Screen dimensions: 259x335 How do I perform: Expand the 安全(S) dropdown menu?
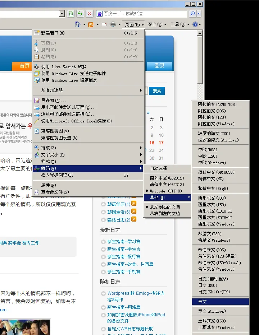pos(157,24)
